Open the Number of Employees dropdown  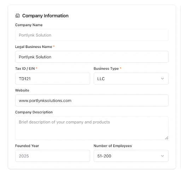pos(131,156)
